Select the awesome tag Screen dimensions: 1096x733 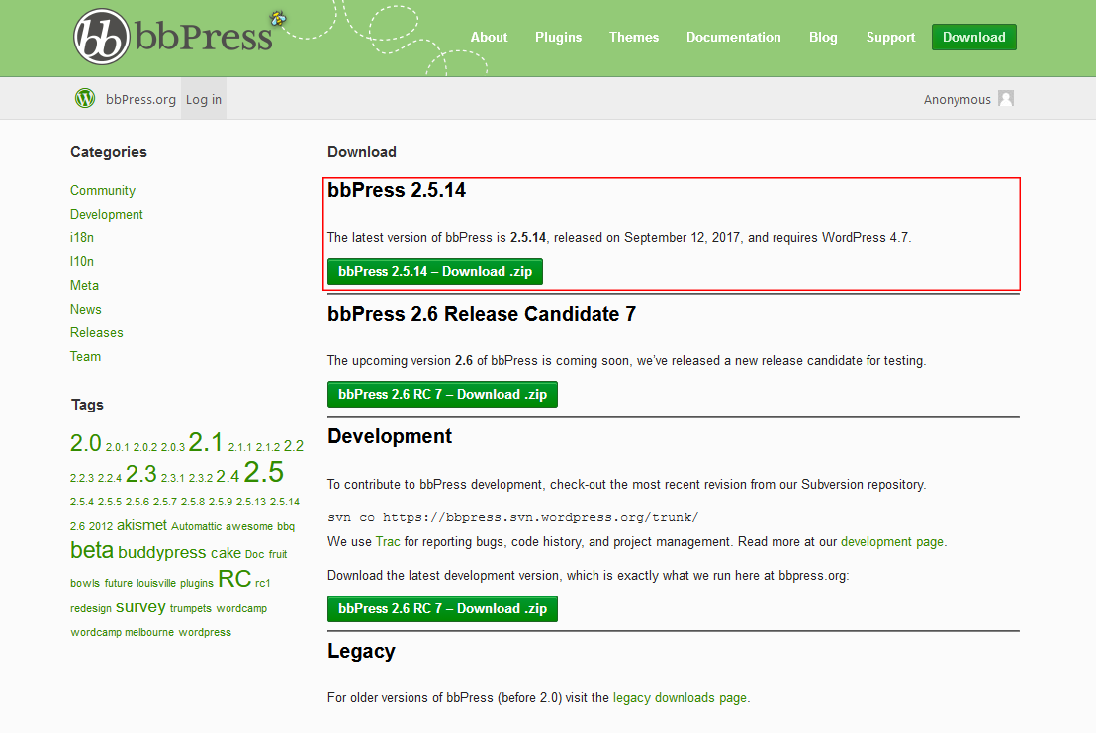249,526
